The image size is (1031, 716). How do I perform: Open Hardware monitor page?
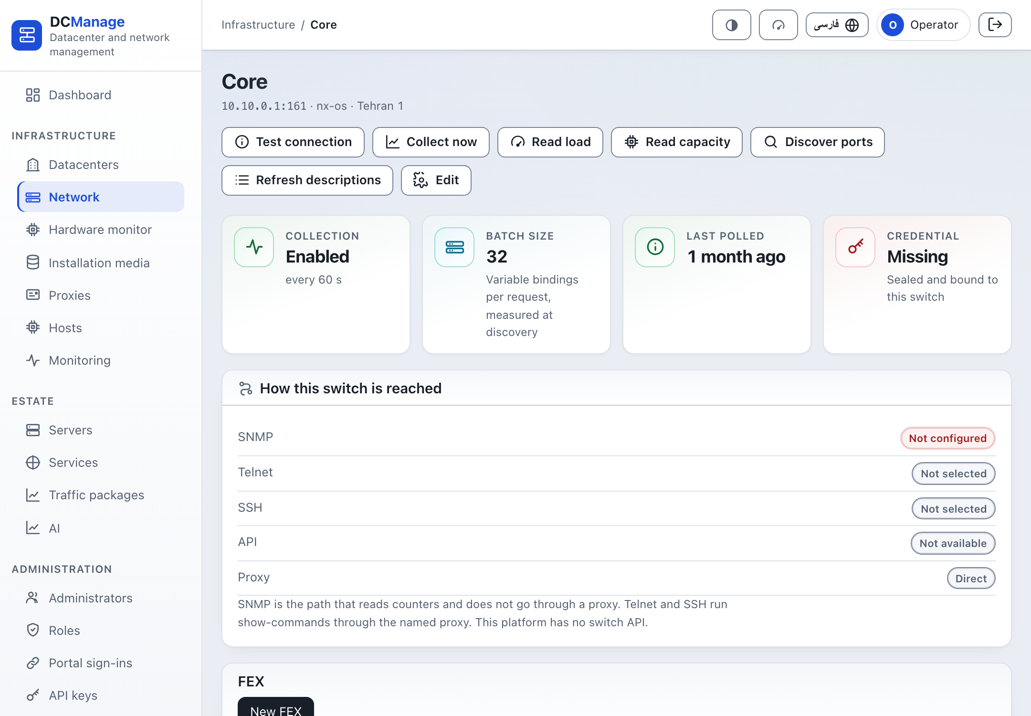pyautogui.click(x=100, y=230)
